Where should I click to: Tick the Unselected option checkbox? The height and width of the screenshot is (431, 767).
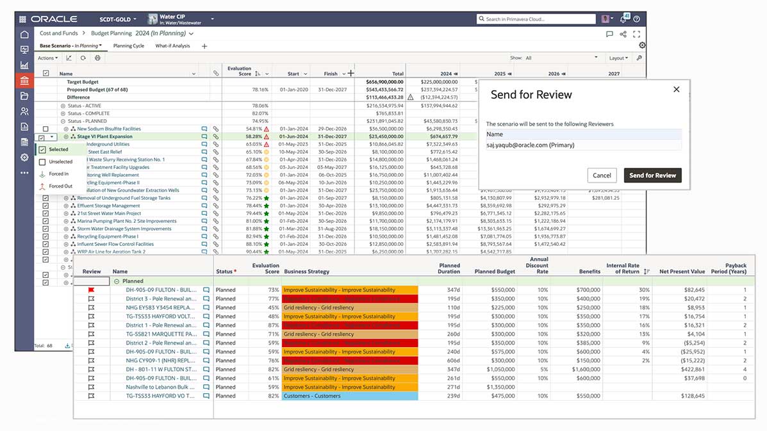[42, 162]
